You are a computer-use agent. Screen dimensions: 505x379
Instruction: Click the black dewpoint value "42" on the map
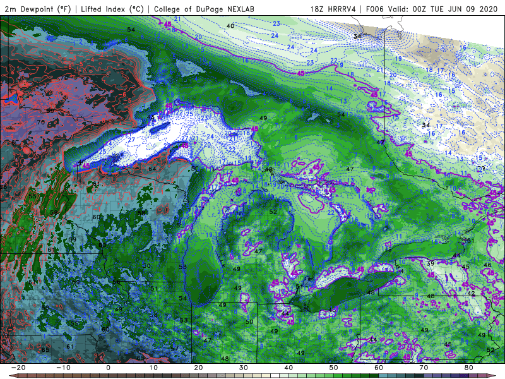tap(471, 293)
